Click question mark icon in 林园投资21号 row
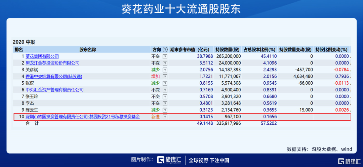The height and width of the screenshot is (167, 363). (165, 117)
